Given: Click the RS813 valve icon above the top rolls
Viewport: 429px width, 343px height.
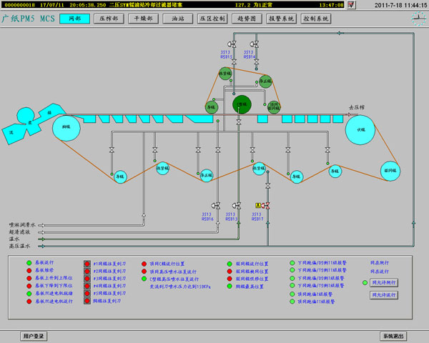Looking at the screenshot, I should tap(235, 44).
